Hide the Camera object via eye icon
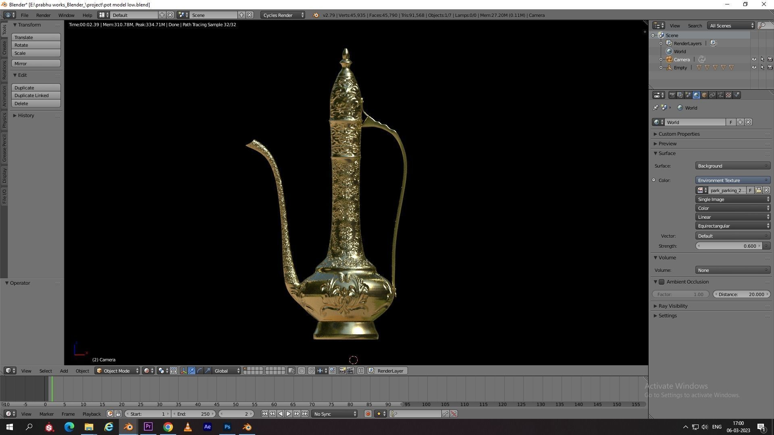Image resolution: width=774 pixels, height=435 pixels. pos(754,60)
